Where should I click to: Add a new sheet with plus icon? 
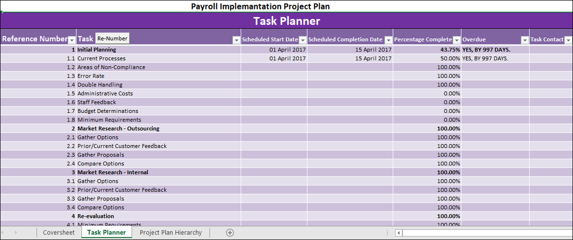[230, 233]
